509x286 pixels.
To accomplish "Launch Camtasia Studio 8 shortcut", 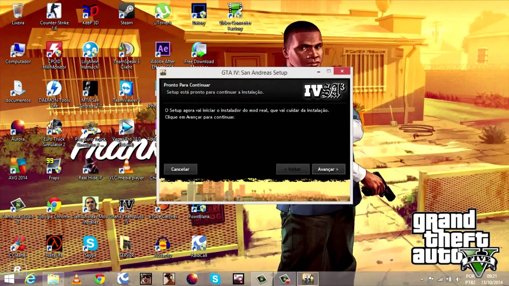I will click(x=18, y=211).
